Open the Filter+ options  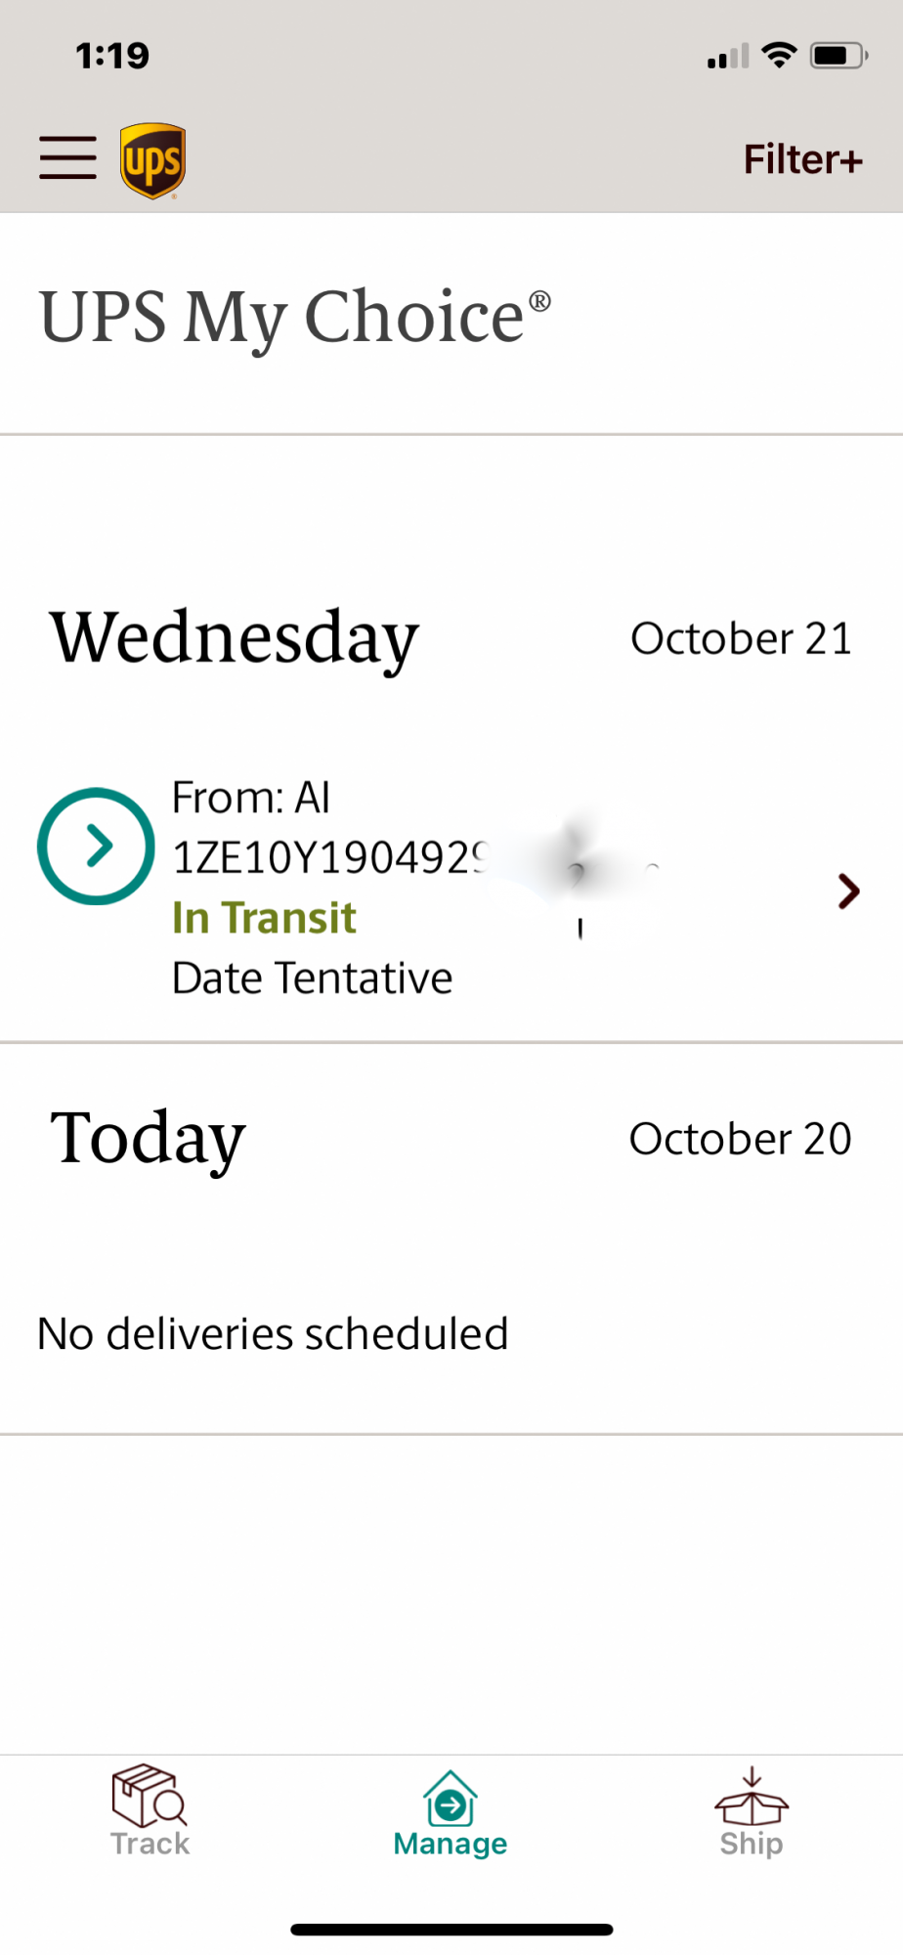coord(802,159)
